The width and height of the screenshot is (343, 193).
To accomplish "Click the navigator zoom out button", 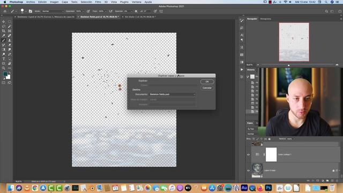I will point(258,65).
